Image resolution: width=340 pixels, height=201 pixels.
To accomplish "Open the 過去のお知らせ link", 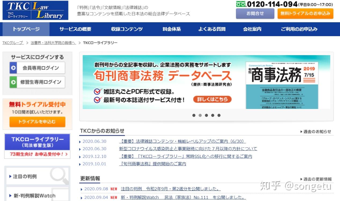I will (x=316, y=132).
